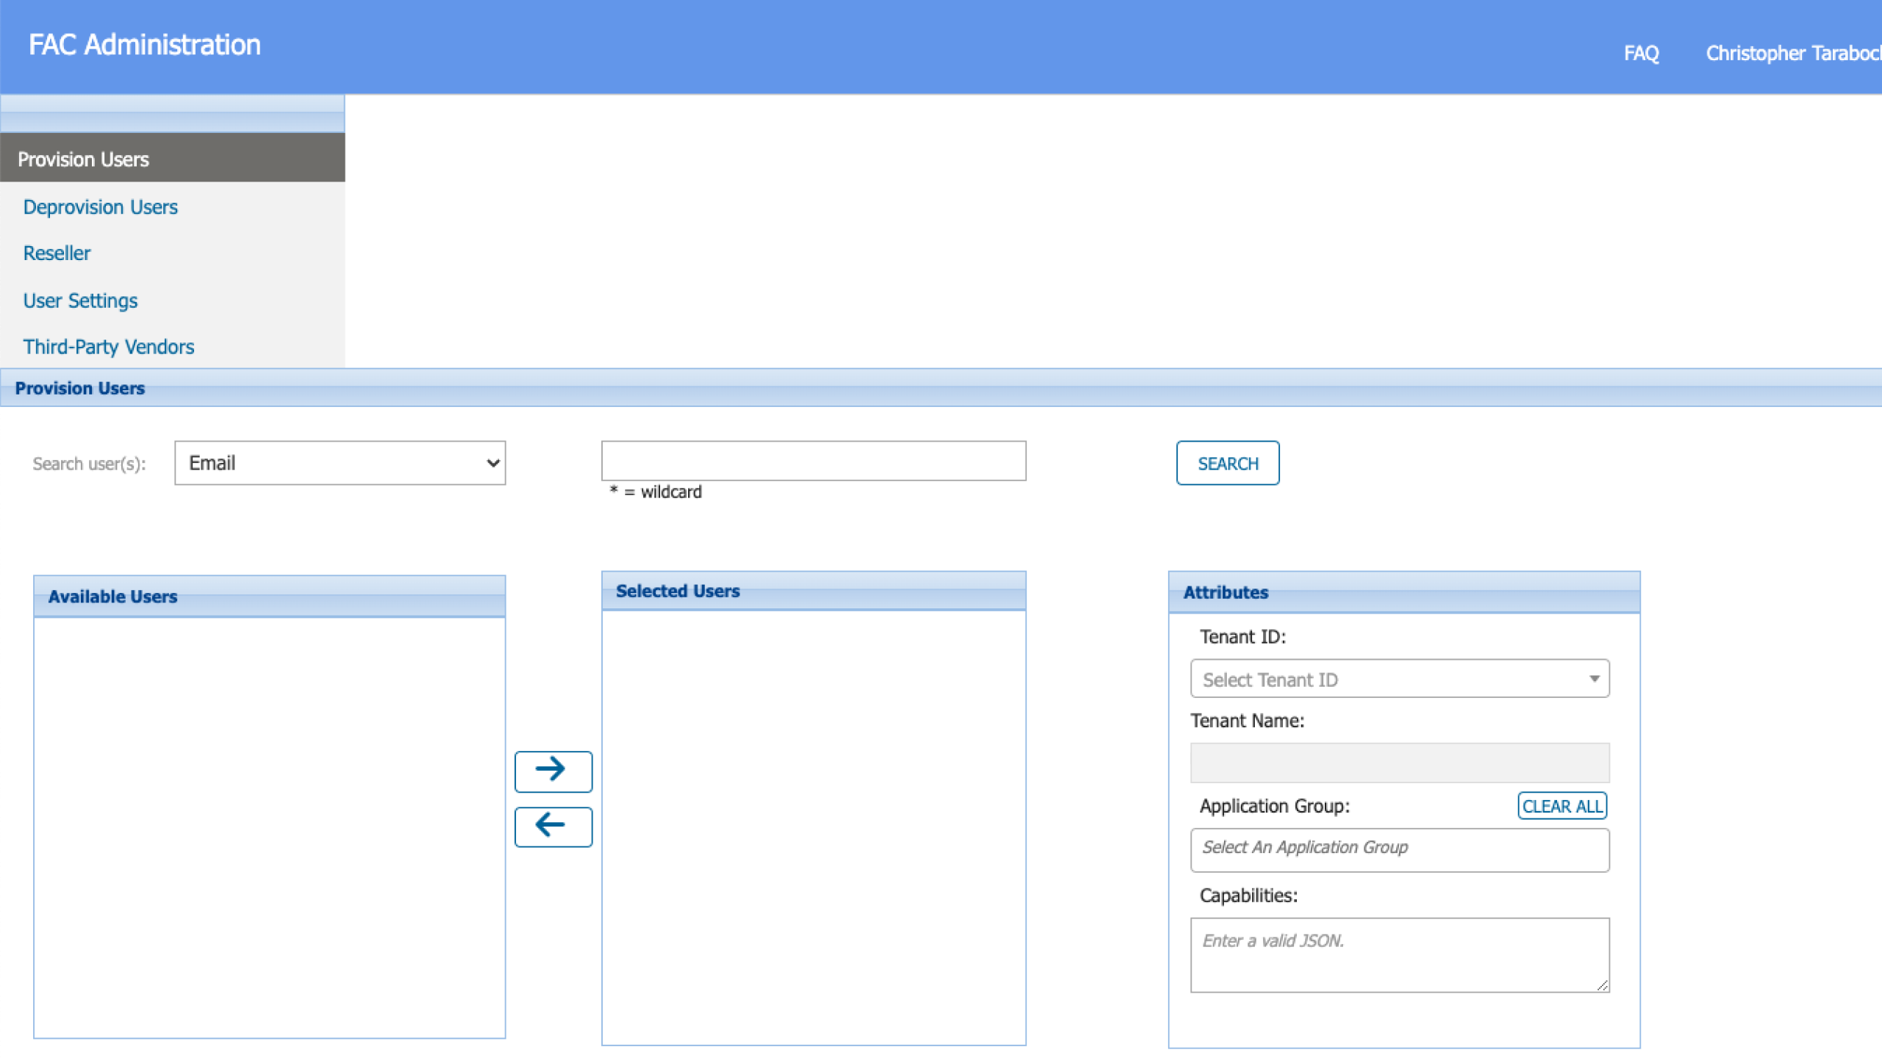Focus the Select An Application Group field
Screen dimensions: 1882x1058
[x=1399, y=850]
